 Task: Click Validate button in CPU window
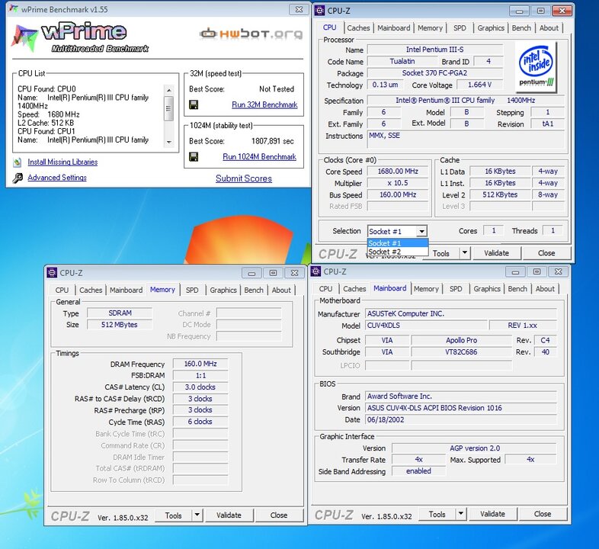[496, 253]
